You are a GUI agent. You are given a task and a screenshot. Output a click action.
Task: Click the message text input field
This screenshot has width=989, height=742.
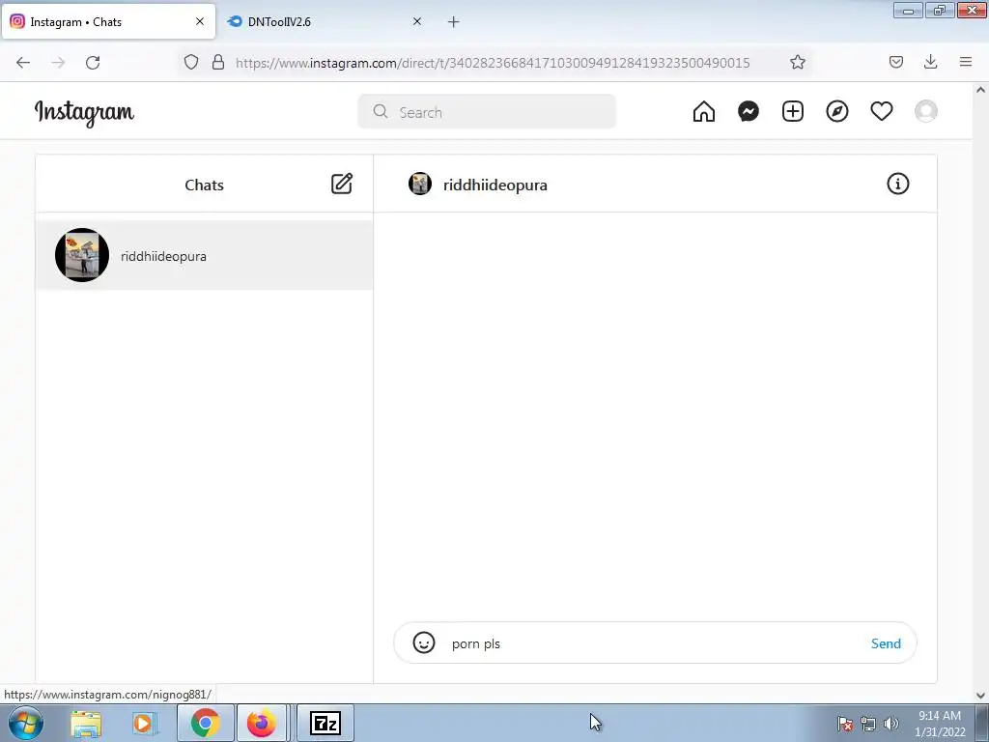tap(656, 643)
